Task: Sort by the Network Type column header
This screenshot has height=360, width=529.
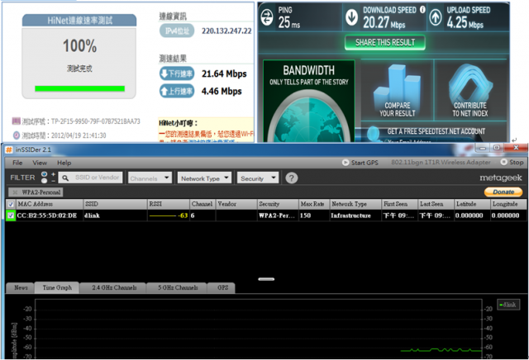Action: 355,204
